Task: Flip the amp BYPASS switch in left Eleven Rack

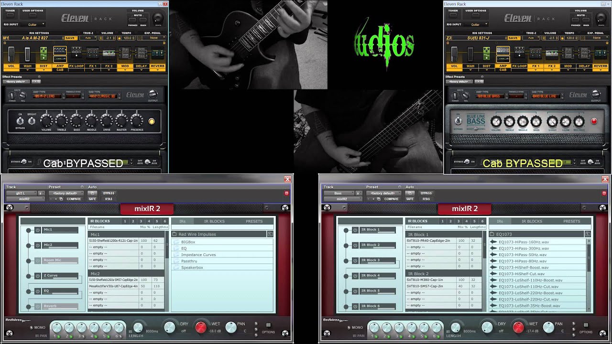Action: pyautogui.click(x=20, y=120)
